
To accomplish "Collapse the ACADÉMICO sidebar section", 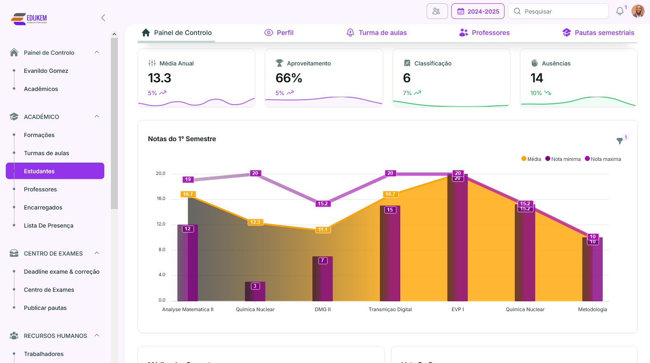I will point(97,116).
